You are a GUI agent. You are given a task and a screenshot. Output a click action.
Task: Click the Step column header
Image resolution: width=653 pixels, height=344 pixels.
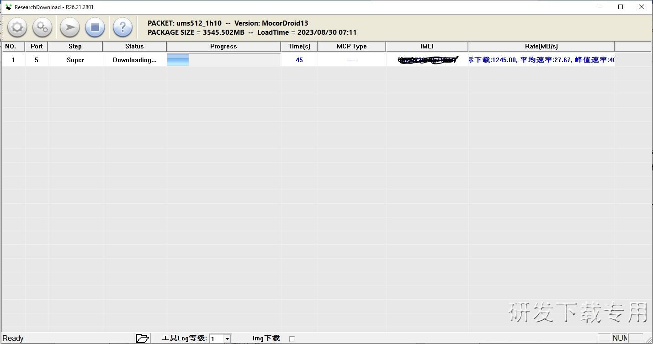coord(75,46)
